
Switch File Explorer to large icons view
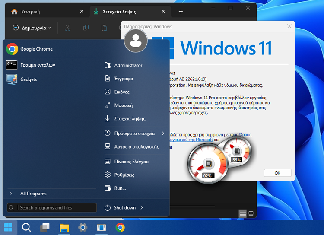(x=251, y=213)
